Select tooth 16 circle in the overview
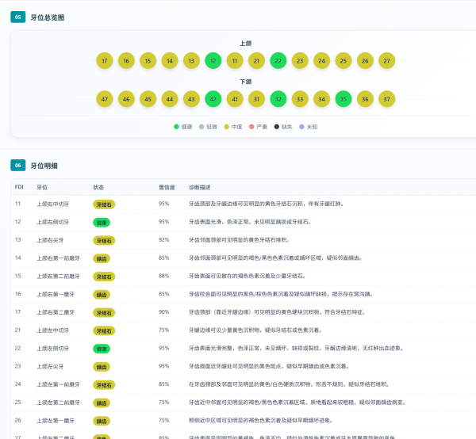This screenshot has height=439, width=476. click(126, 61)
